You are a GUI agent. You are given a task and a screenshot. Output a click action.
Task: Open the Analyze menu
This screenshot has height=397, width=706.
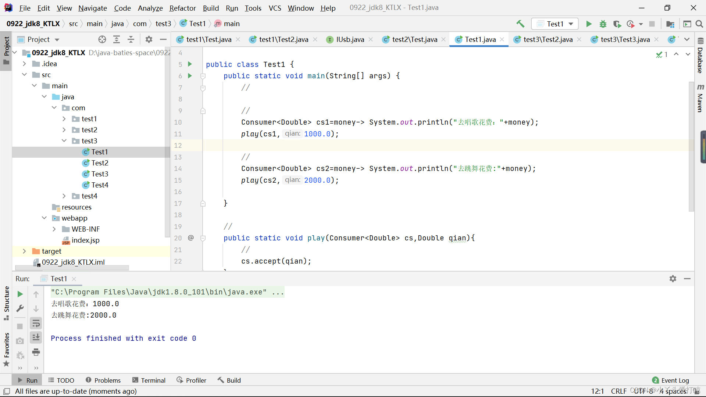tap(150, 8)
